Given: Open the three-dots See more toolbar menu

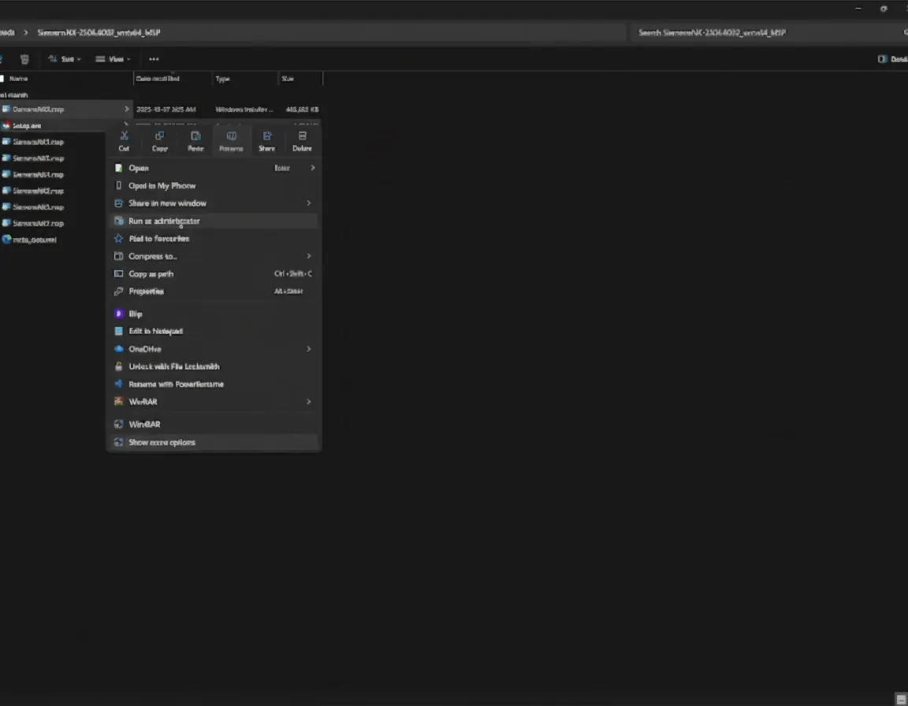Looking at the screenshot, I should coord(154,59).
